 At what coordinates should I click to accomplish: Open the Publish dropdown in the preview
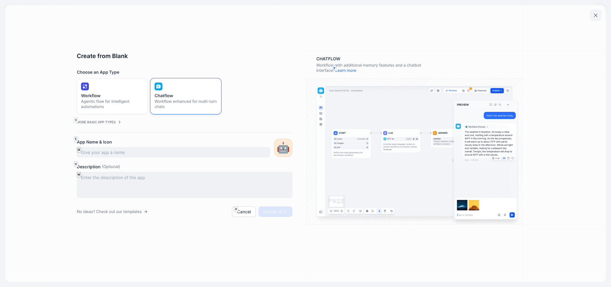[x=497, y=91]
